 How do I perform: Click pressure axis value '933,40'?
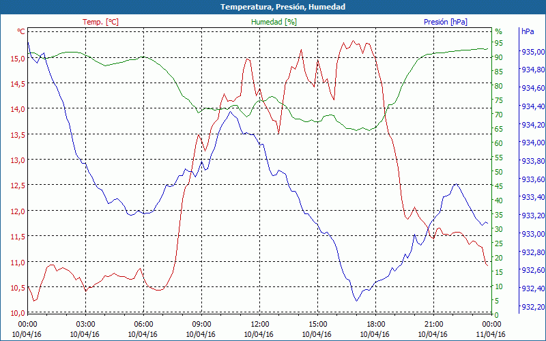[x=533, y=197]
